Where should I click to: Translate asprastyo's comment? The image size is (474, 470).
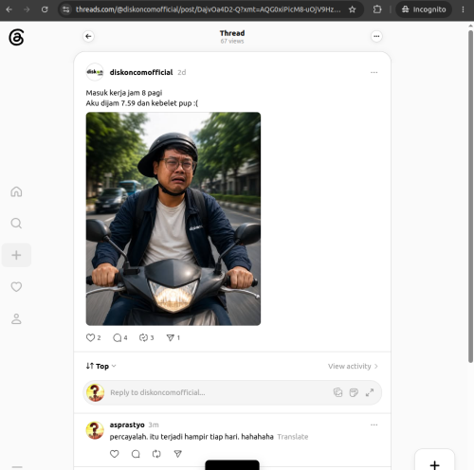point(293,437)
